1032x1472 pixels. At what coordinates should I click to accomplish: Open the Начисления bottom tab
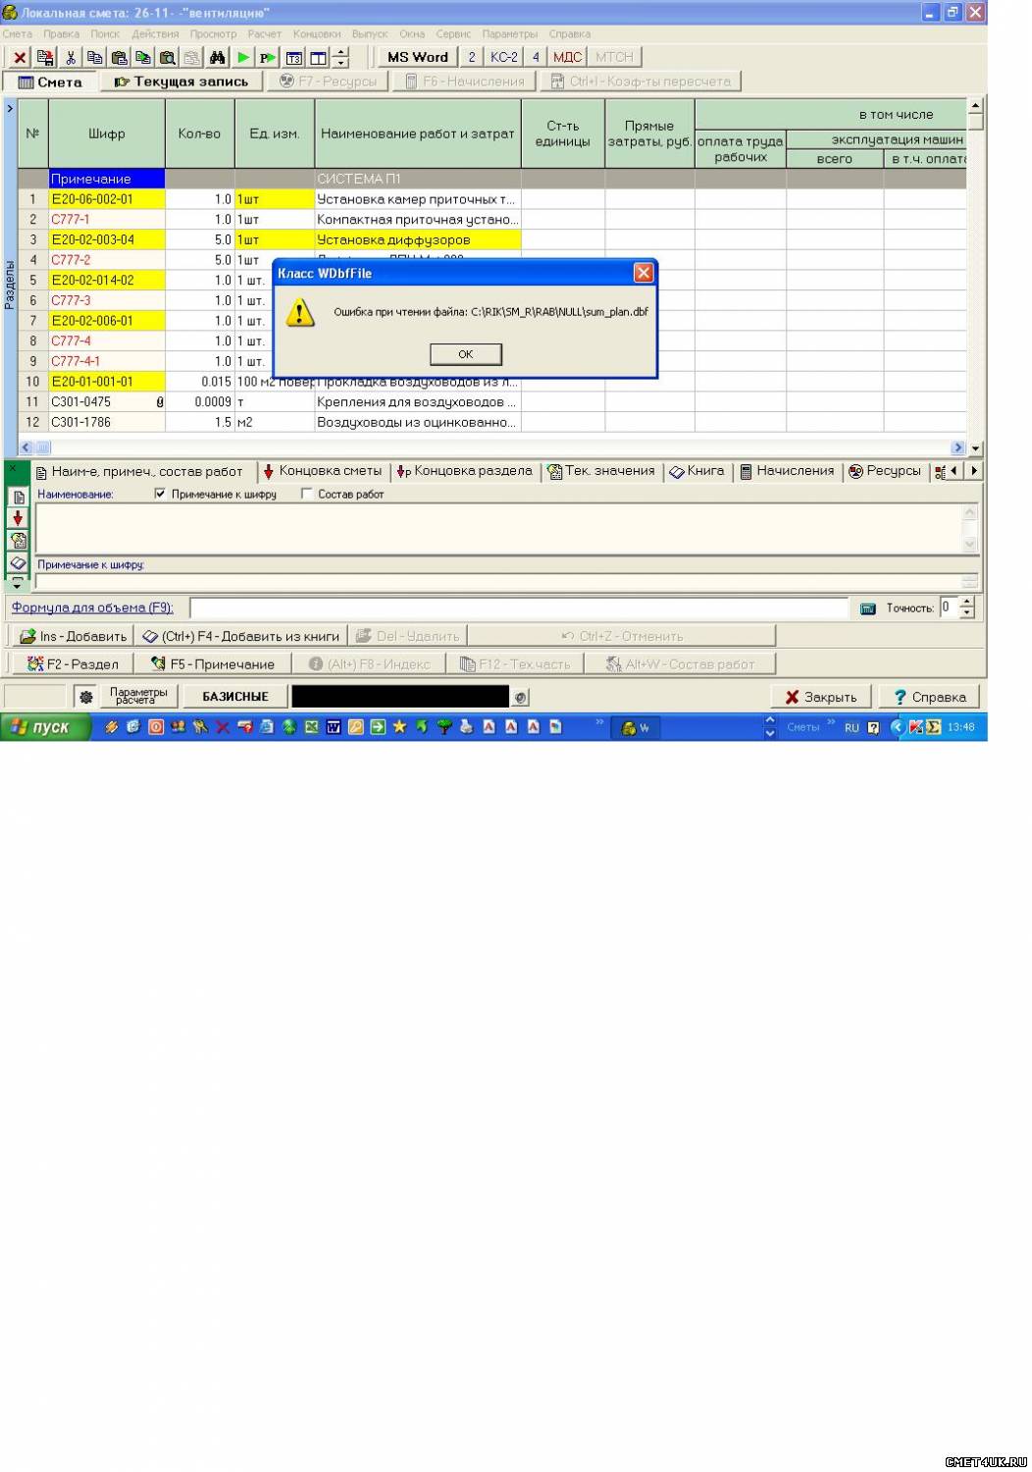click(x=787, y=471)
